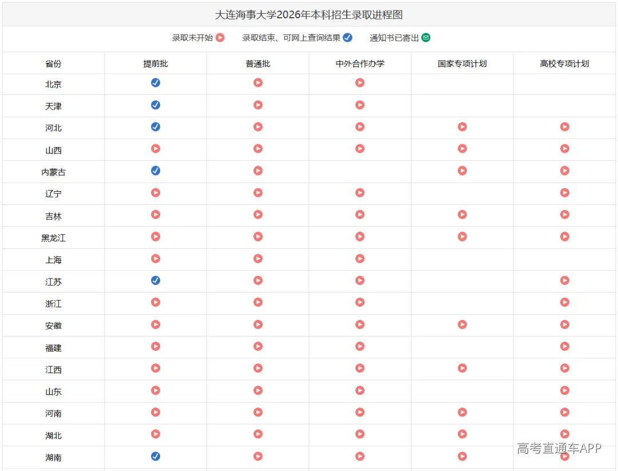Click the red icon for 北京 中外合作办学
618x471 pixels.
(x=360, y=83)
